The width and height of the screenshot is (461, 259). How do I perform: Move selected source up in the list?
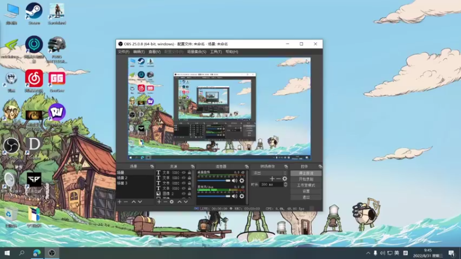[179, 202]
